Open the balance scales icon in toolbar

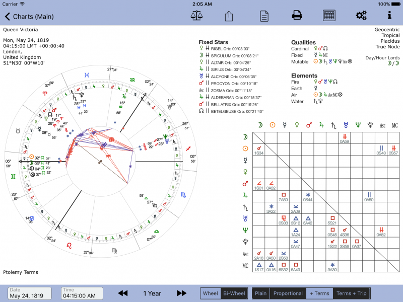pos(196,16)
